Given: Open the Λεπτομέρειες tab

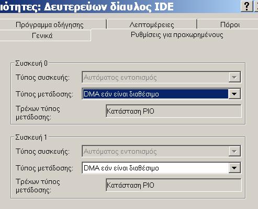Looking at the screenshot, I should pos(152,24).
